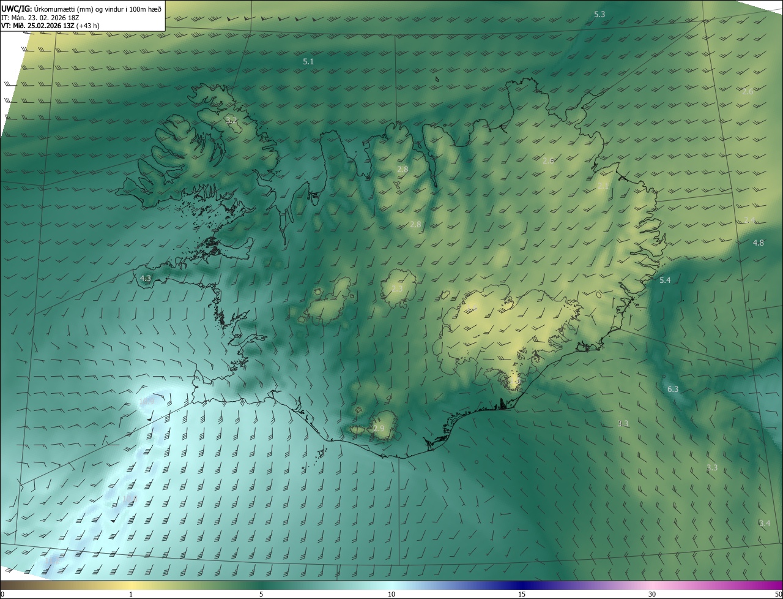Click the 5.3 value label
Viewport: 783px width, 599px height.
pos(599,14)
